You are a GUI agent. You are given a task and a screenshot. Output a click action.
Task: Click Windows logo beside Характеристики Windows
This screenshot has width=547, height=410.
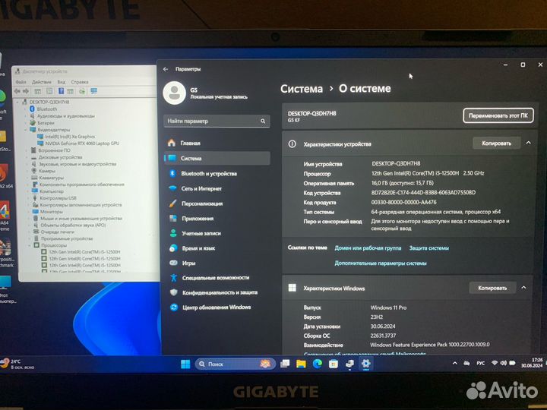(x=292, y=288)
